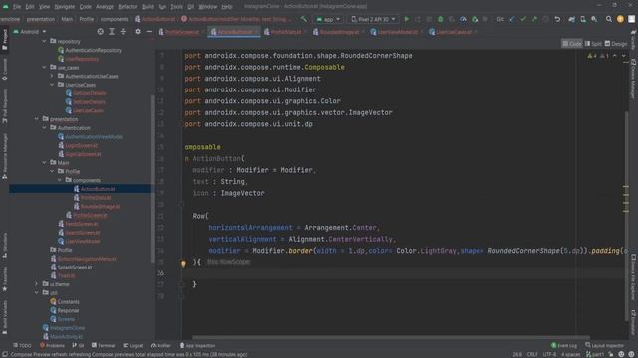
Task: Click the Make Project hammer icon
Action: pyautogui.click(x=303, y=19)
